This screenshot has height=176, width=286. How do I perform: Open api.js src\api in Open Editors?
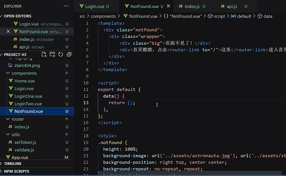click(37, 47)
